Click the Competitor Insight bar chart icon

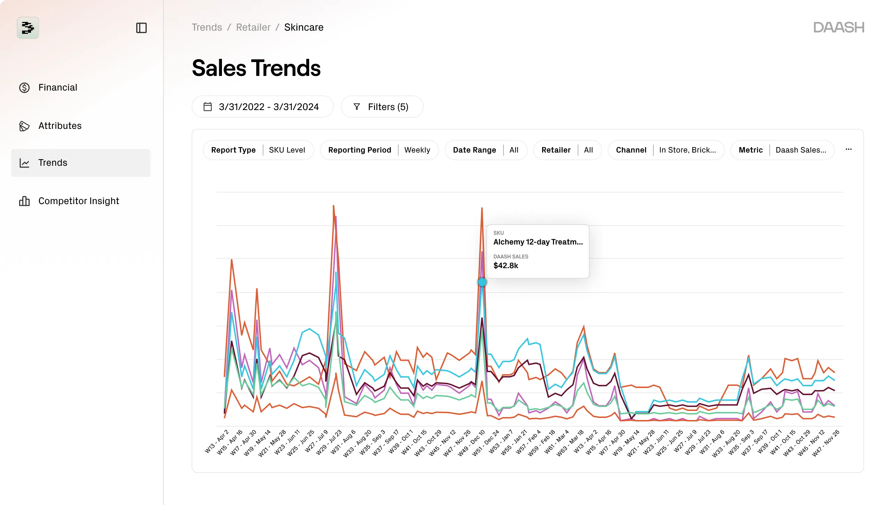tap(24, 201)
